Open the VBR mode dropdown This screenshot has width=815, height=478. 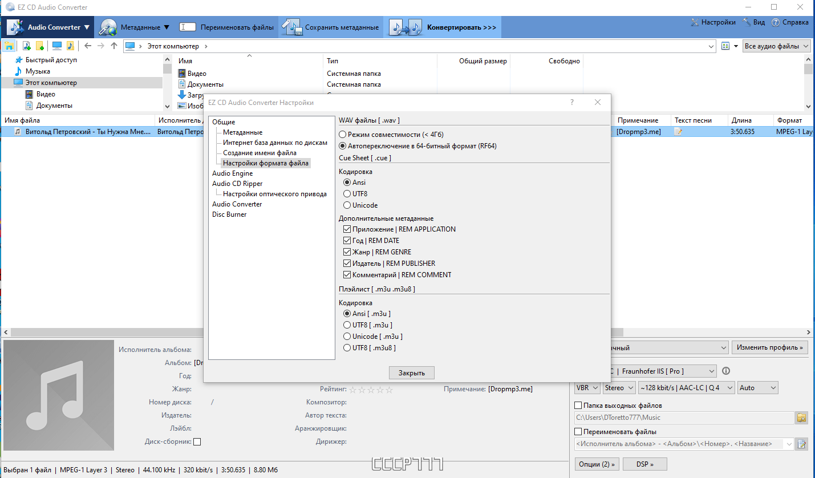587,388
